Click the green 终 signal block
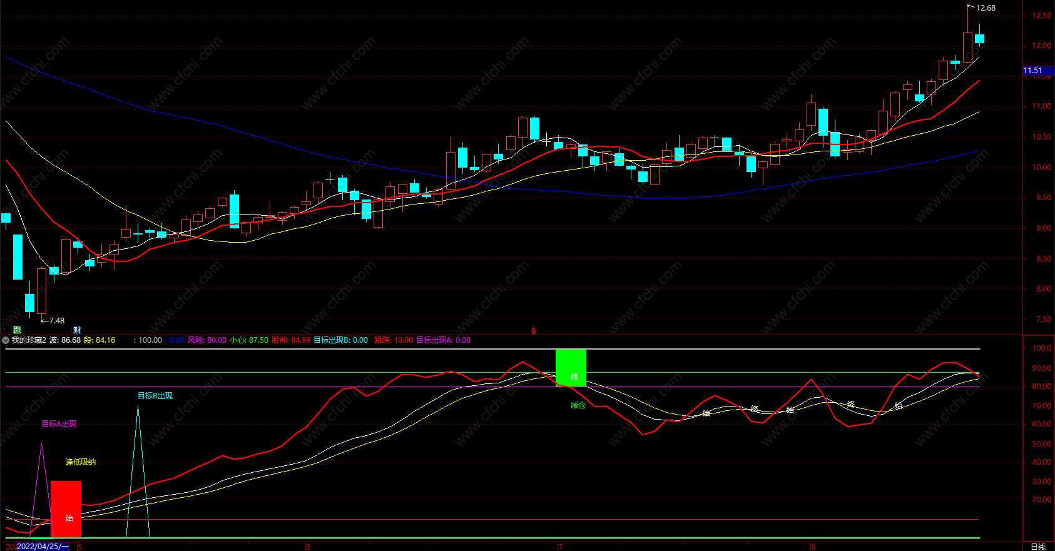Image resolution: width=1055 pixels, height=551 pixels. 571,368
